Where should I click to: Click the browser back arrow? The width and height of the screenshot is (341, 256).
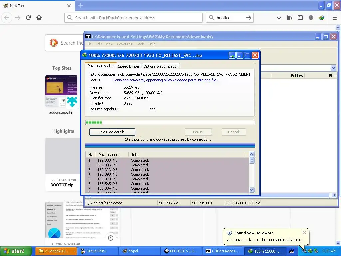click(7, 18)
